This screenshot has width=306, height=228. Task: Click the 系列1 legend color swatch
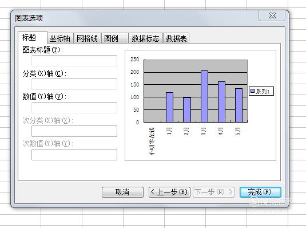(253, 91)
